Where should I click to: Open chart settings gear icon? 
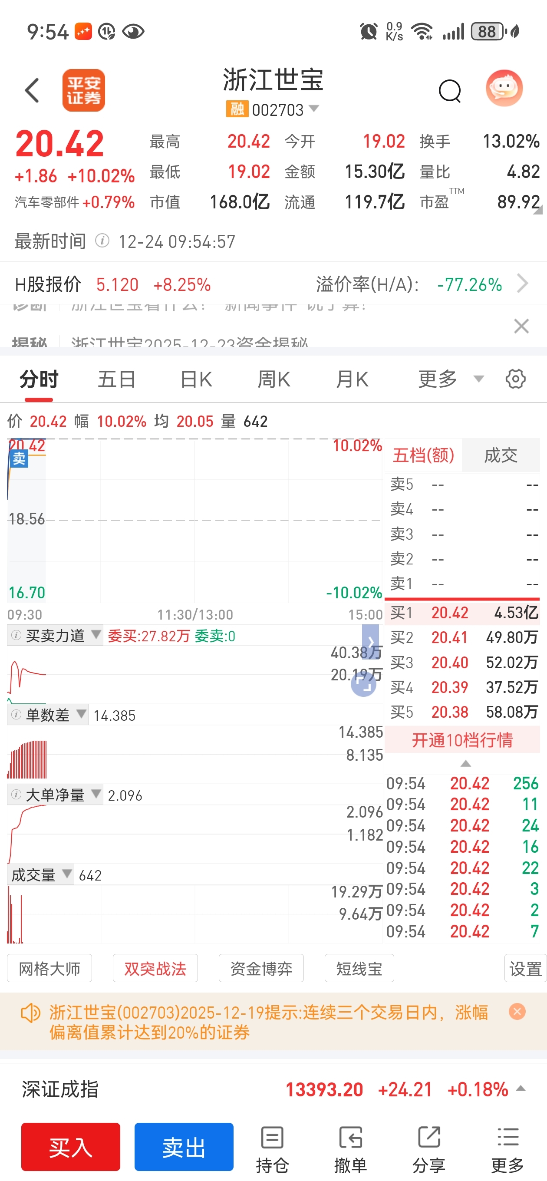[515, 379]
